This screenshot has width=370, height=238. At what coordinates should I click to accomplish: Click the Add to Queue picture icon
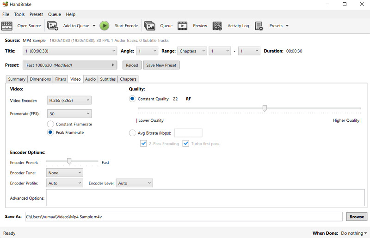[52, 26]
